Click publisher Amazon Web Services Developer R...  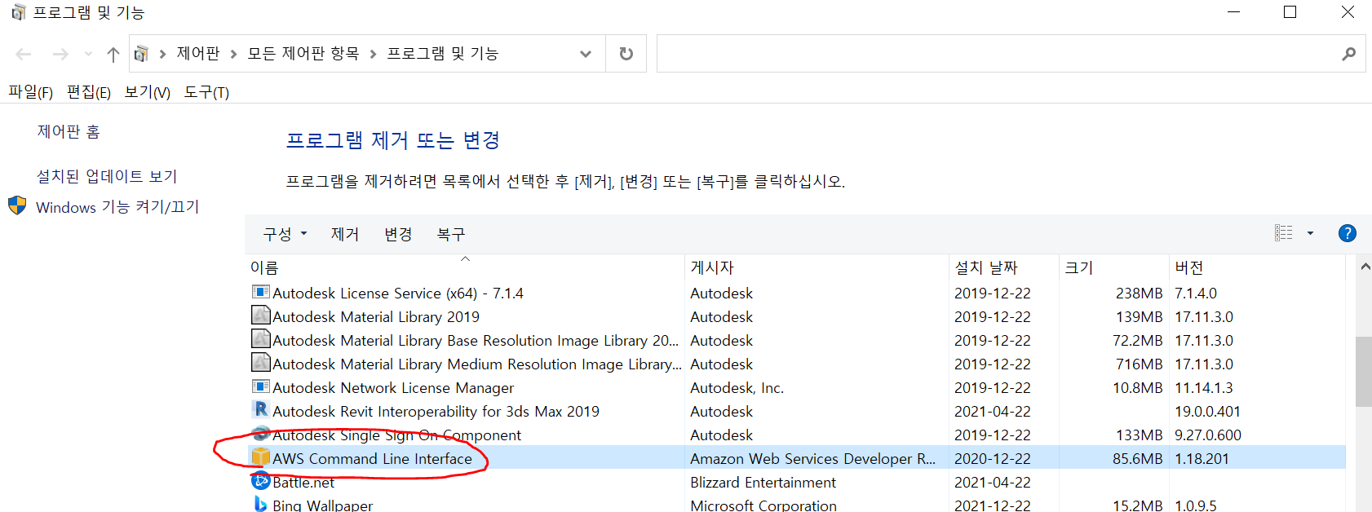click(x=812, y=458)
